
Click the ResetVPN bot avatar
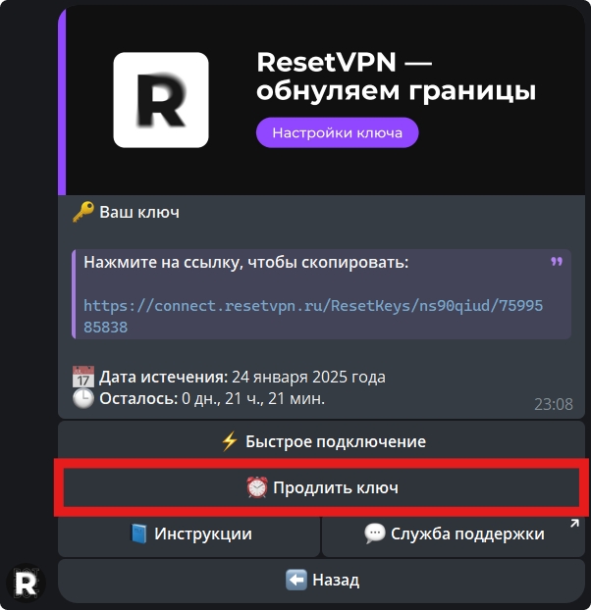(27, 583)
